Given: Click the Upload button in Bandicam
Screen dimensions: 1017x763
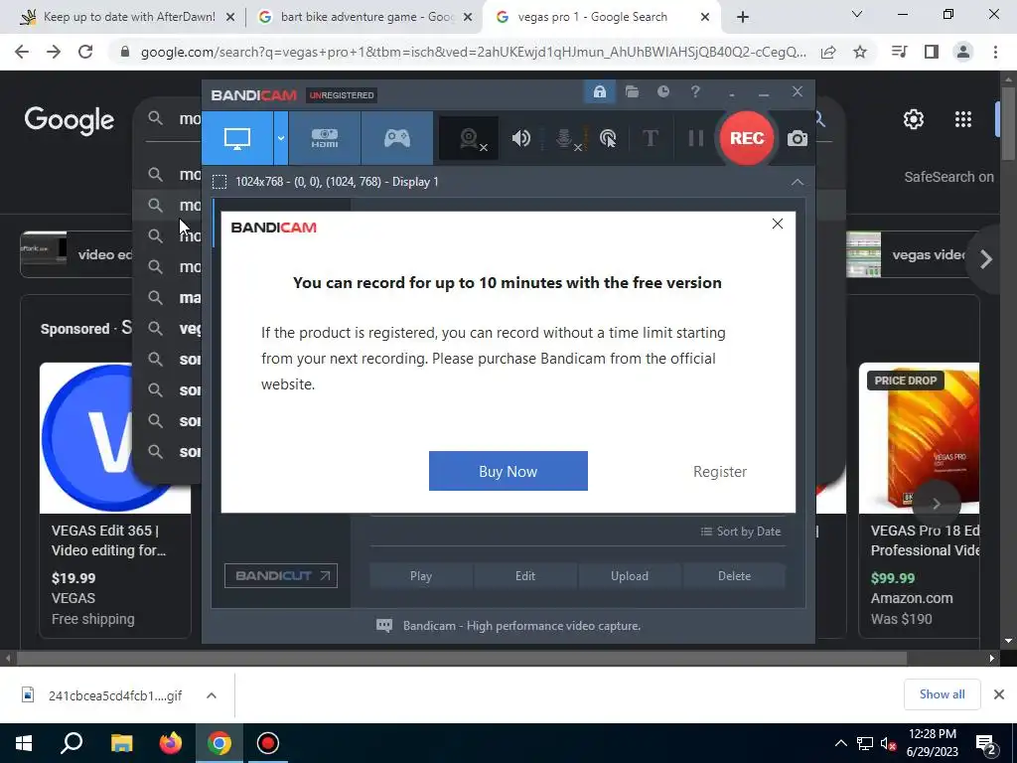Looking at the screenshot, I should click(629, 576).
